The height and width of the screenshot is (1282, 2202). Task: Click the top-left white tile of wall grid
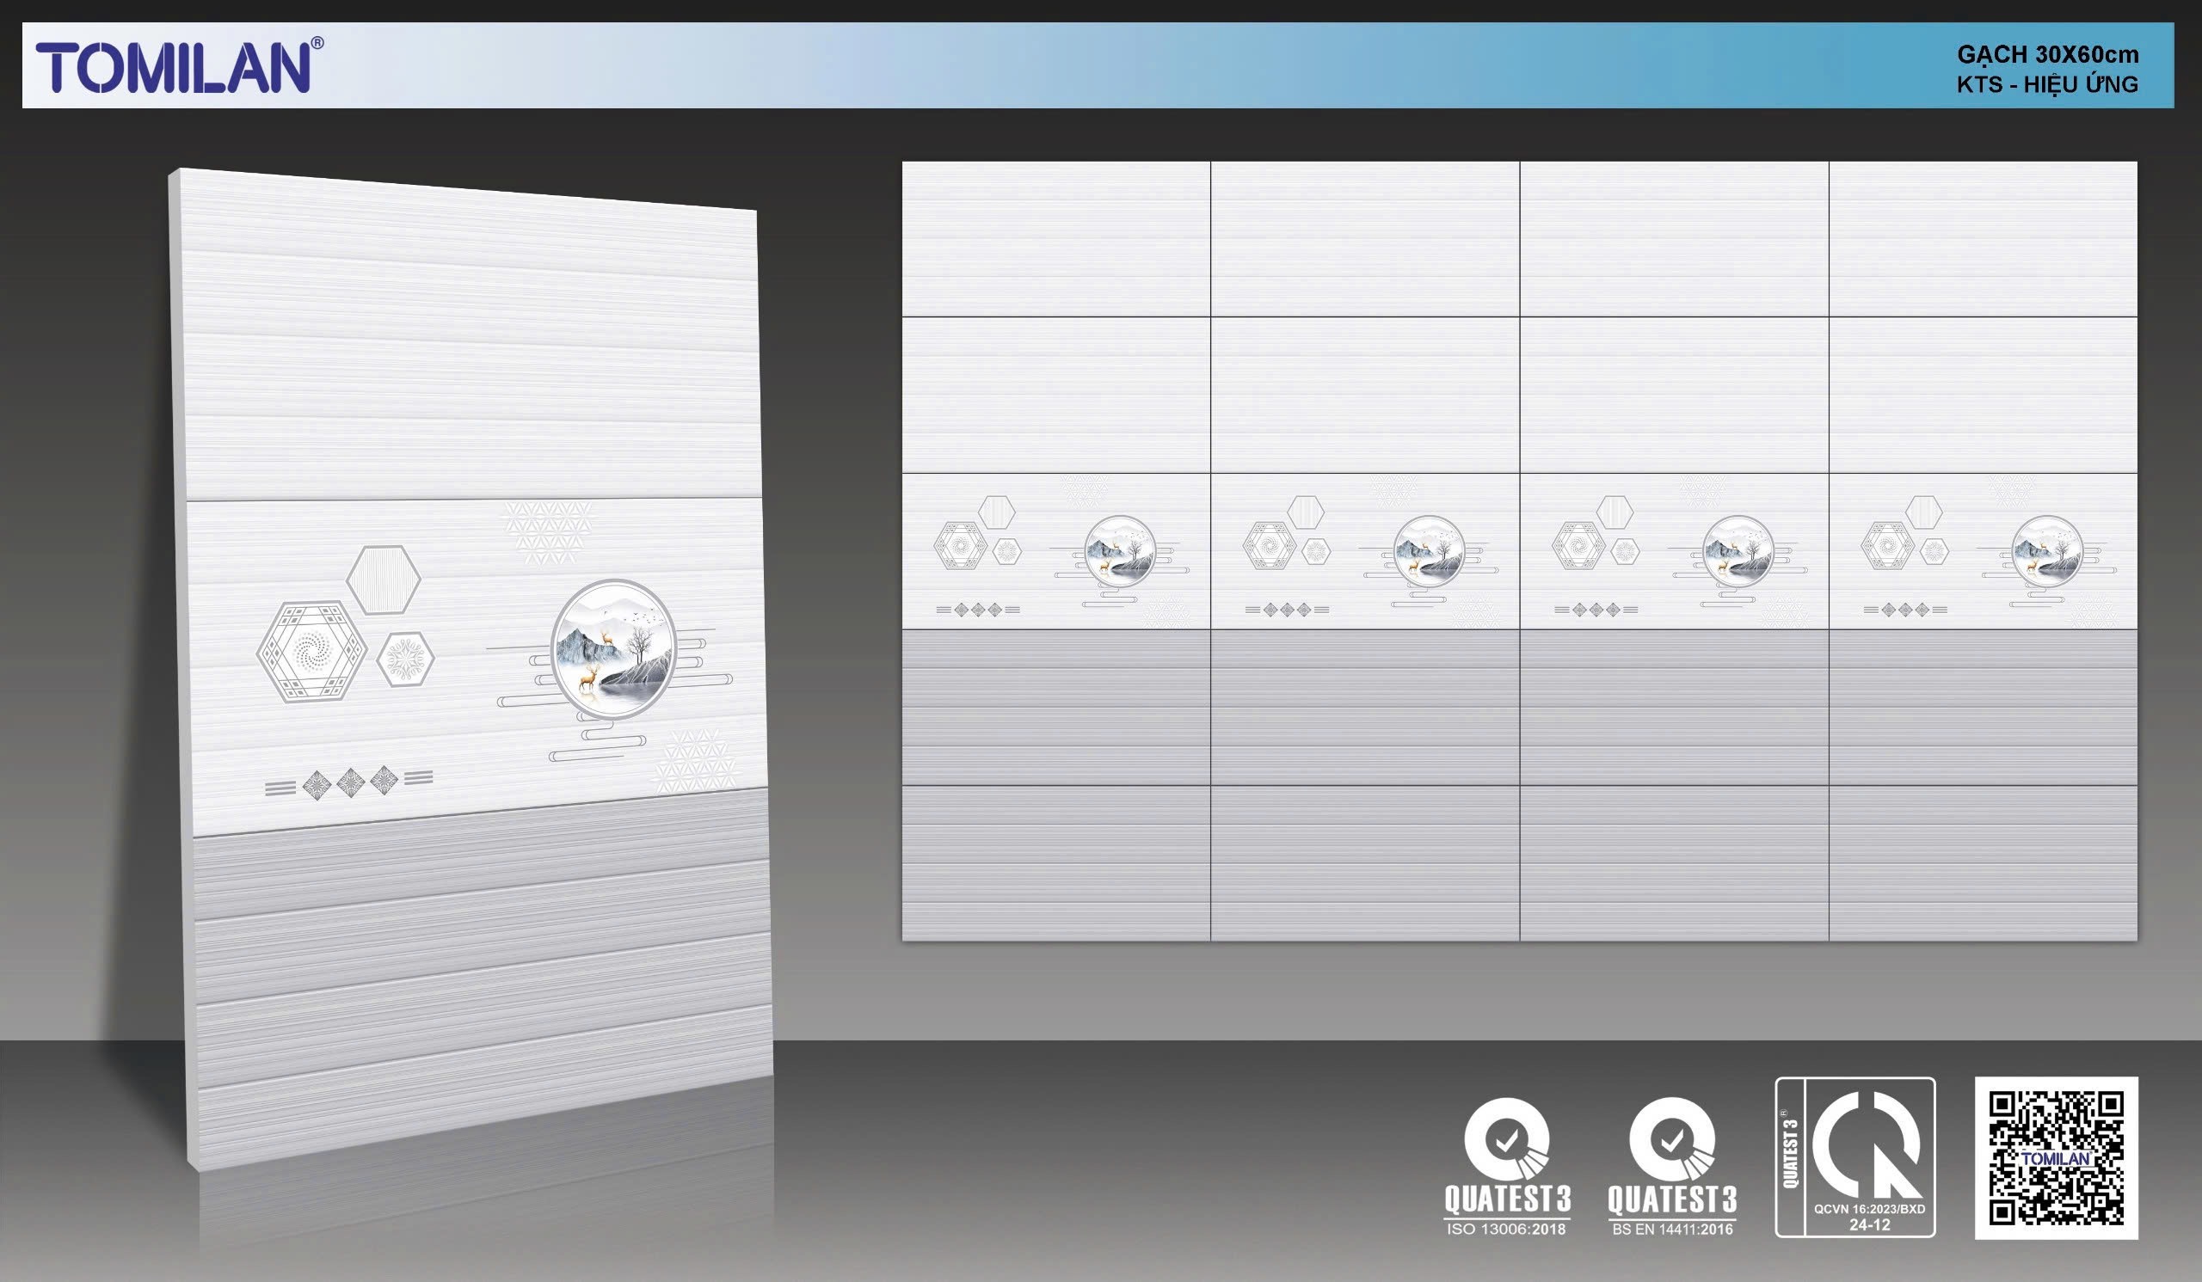click(x=1055, y=238)
